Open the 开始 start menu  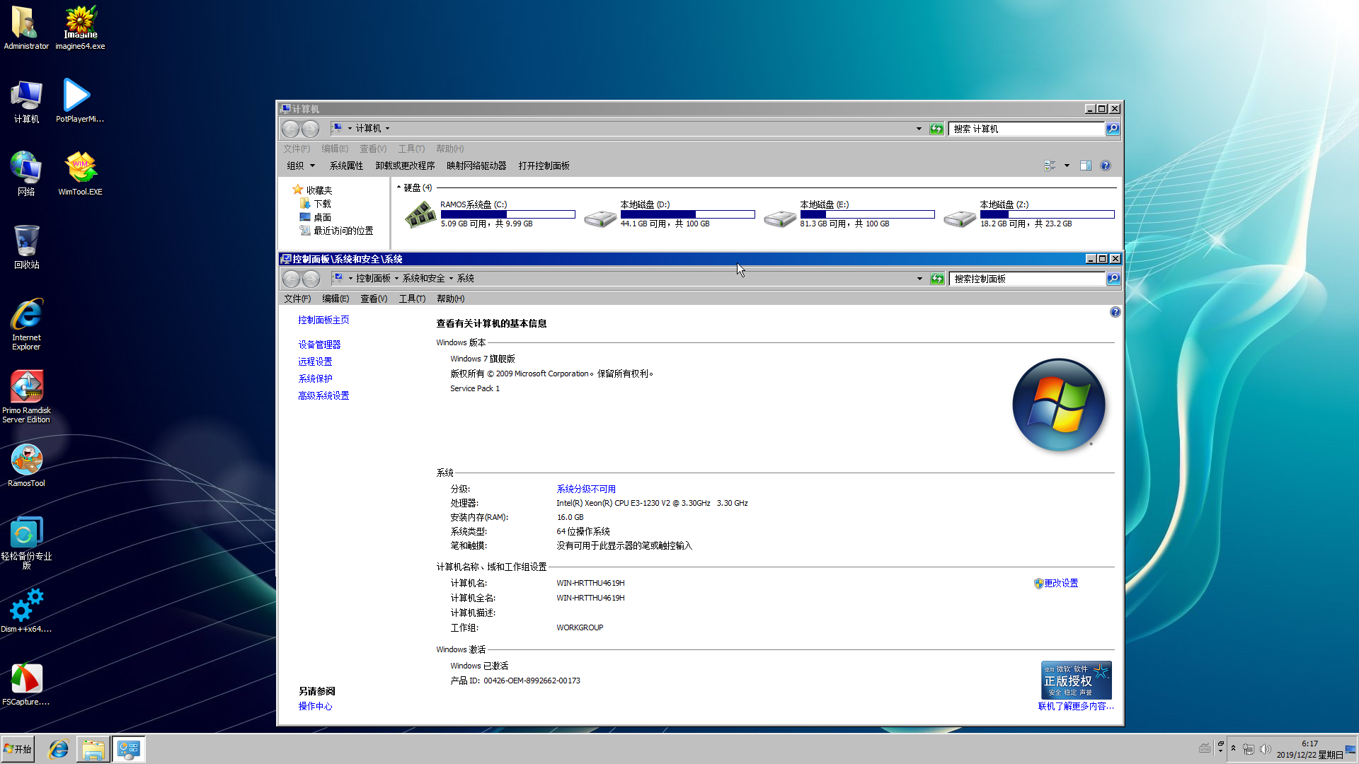click(18, 749)
